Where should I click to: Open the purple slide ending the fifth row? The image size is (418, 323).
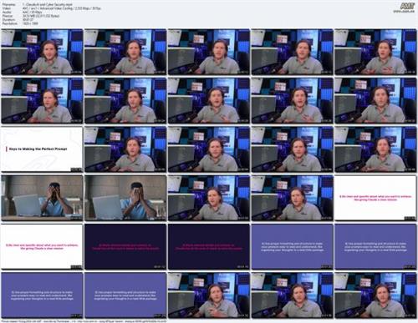point(375,246)
